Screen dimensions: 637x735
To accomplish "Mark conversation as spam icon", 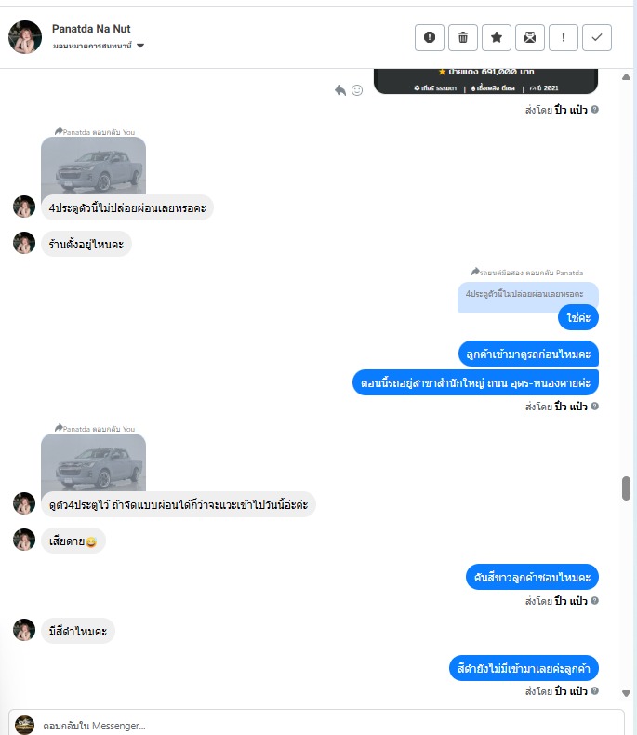I will [429, 37].
